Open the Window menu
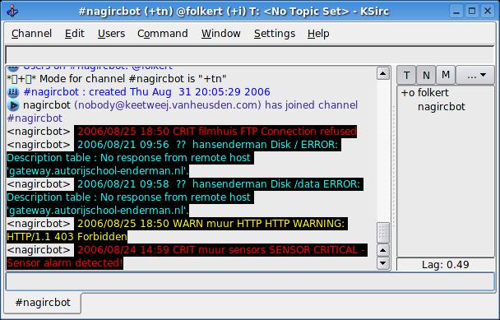Viewport: 500px width, 320px height. click(x=220, y=34)
